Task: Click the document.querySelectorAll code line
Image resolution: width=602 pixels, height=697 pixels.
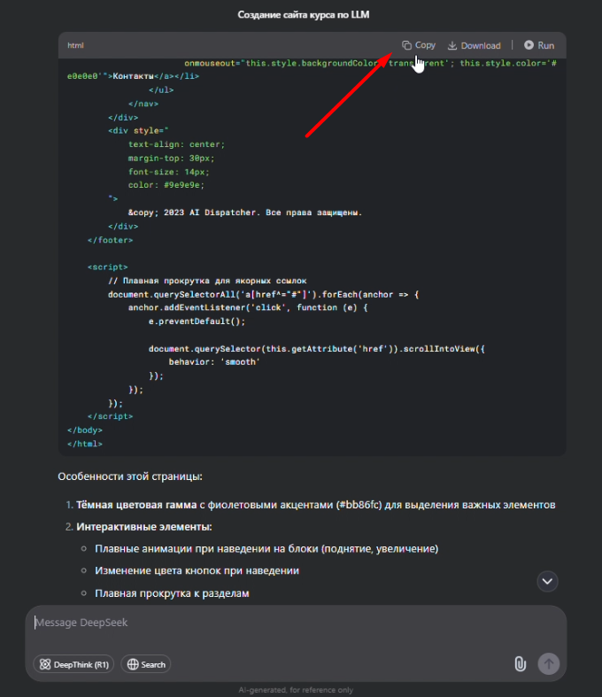Action: click(263, 294)
